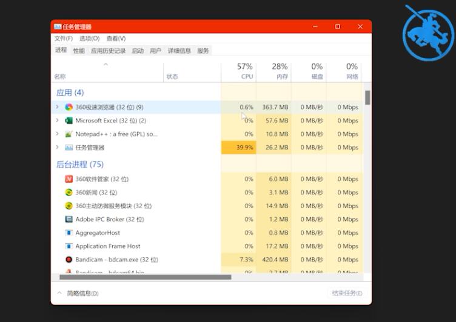Select the 360主动防御服务模块 (32 位) row
Viewport: 456px width, 322px height.
(207, 206)
